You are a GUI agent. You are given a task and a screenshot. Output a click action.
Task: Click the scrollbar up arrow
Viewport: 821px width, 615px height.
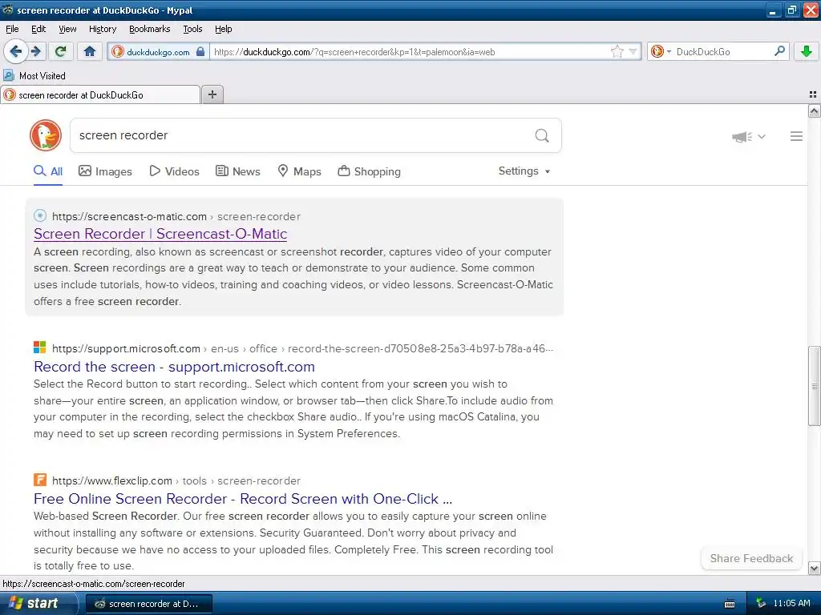point(814,111)
